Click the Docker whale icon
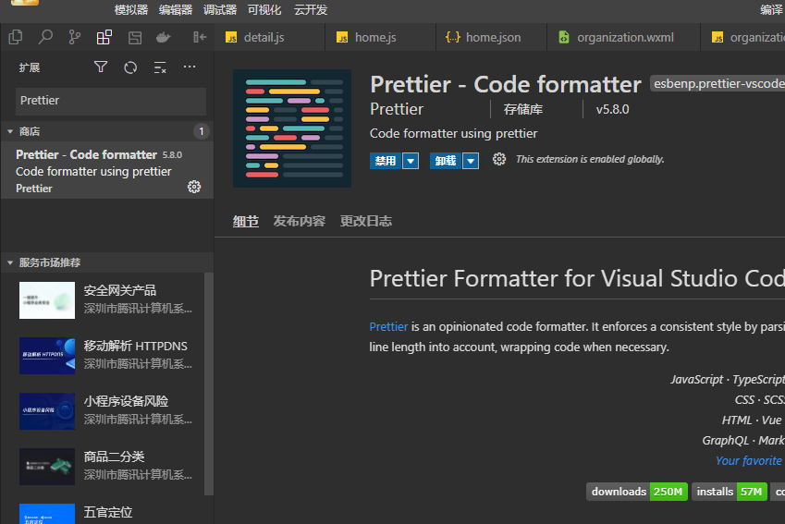Screen dimensions: 785x524 coord(164,37)
